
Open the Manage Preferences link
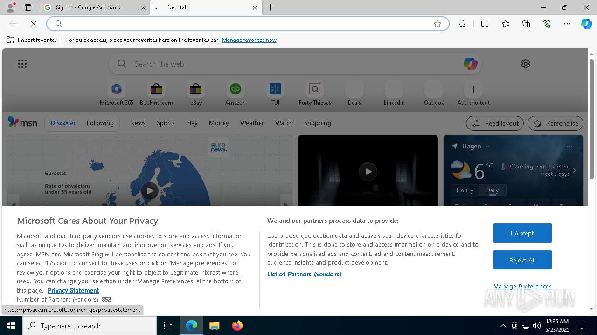click(x=522, y=286)
